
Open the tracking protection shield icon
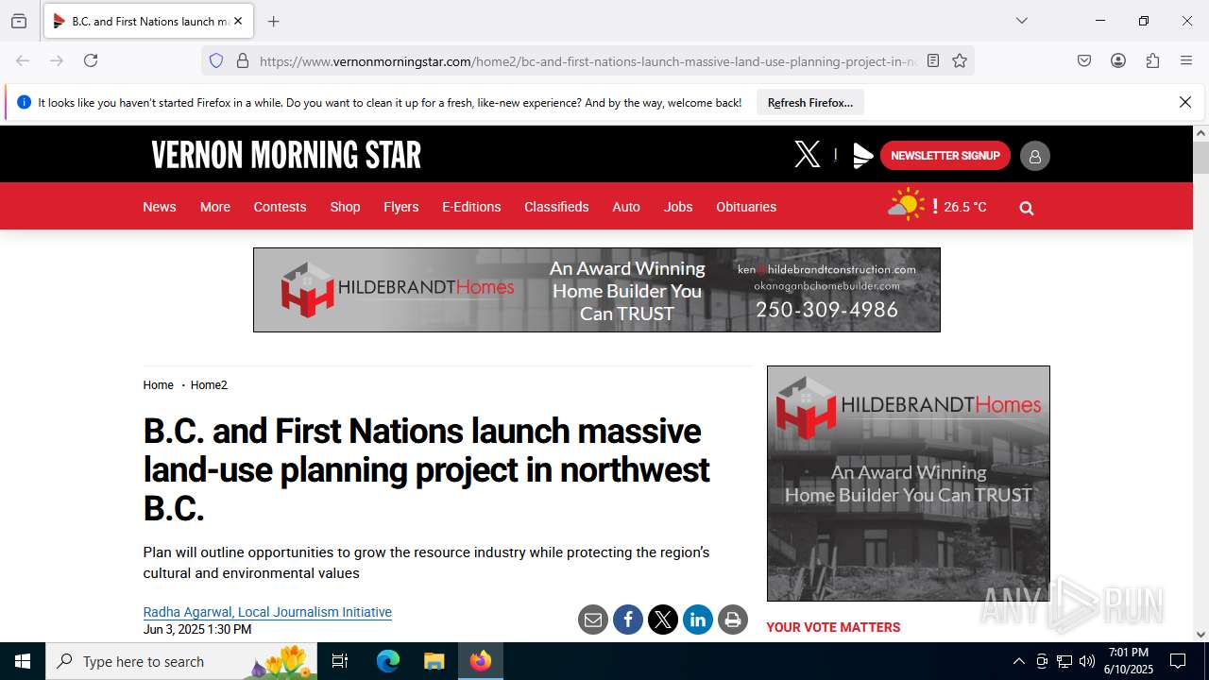[x=216, y=60]
